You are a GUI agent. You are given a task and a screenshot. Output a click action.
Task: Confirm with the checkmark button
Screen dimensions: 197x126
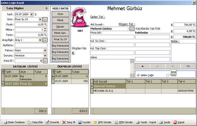tap(158, 66)
